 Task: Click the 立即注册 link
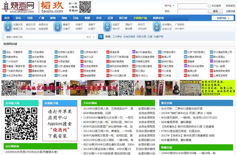pos(230,11)
